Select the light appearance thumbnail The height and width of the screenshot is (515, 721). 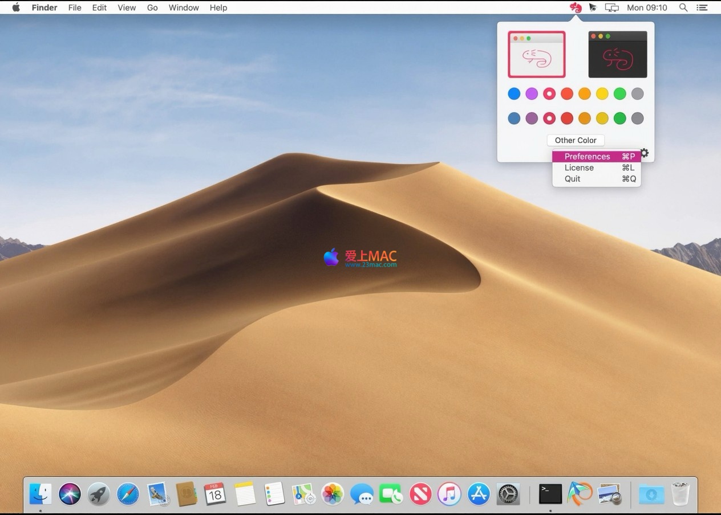click(537, 55)
